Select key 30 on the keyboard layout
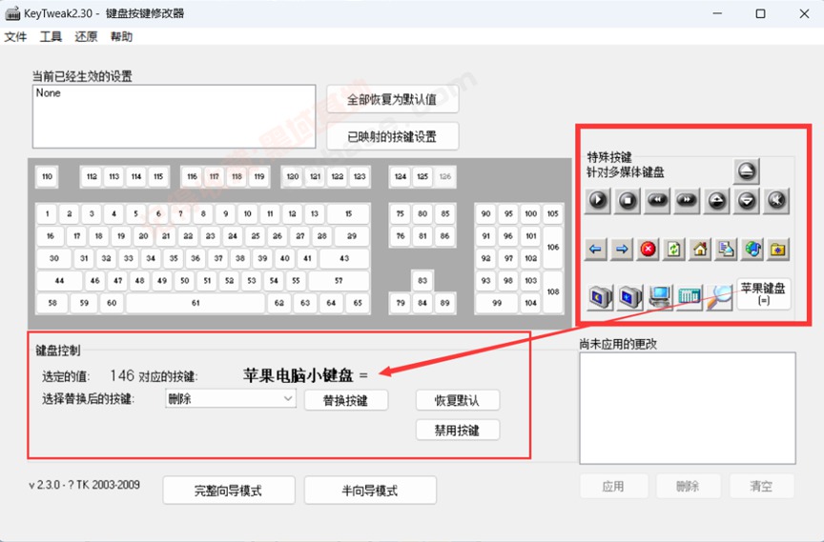Viewport: 824px width, 542px height. 54,259
